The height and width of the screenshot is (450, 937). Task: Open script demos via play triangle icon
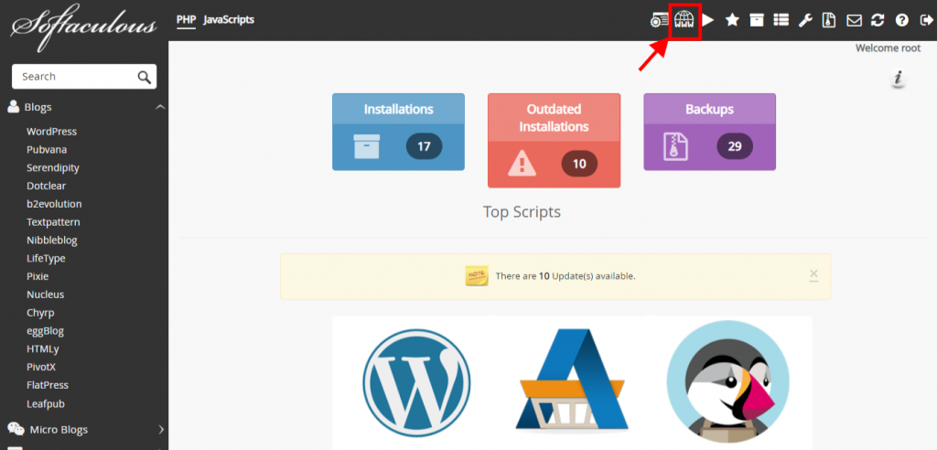[x=708, y=20]
